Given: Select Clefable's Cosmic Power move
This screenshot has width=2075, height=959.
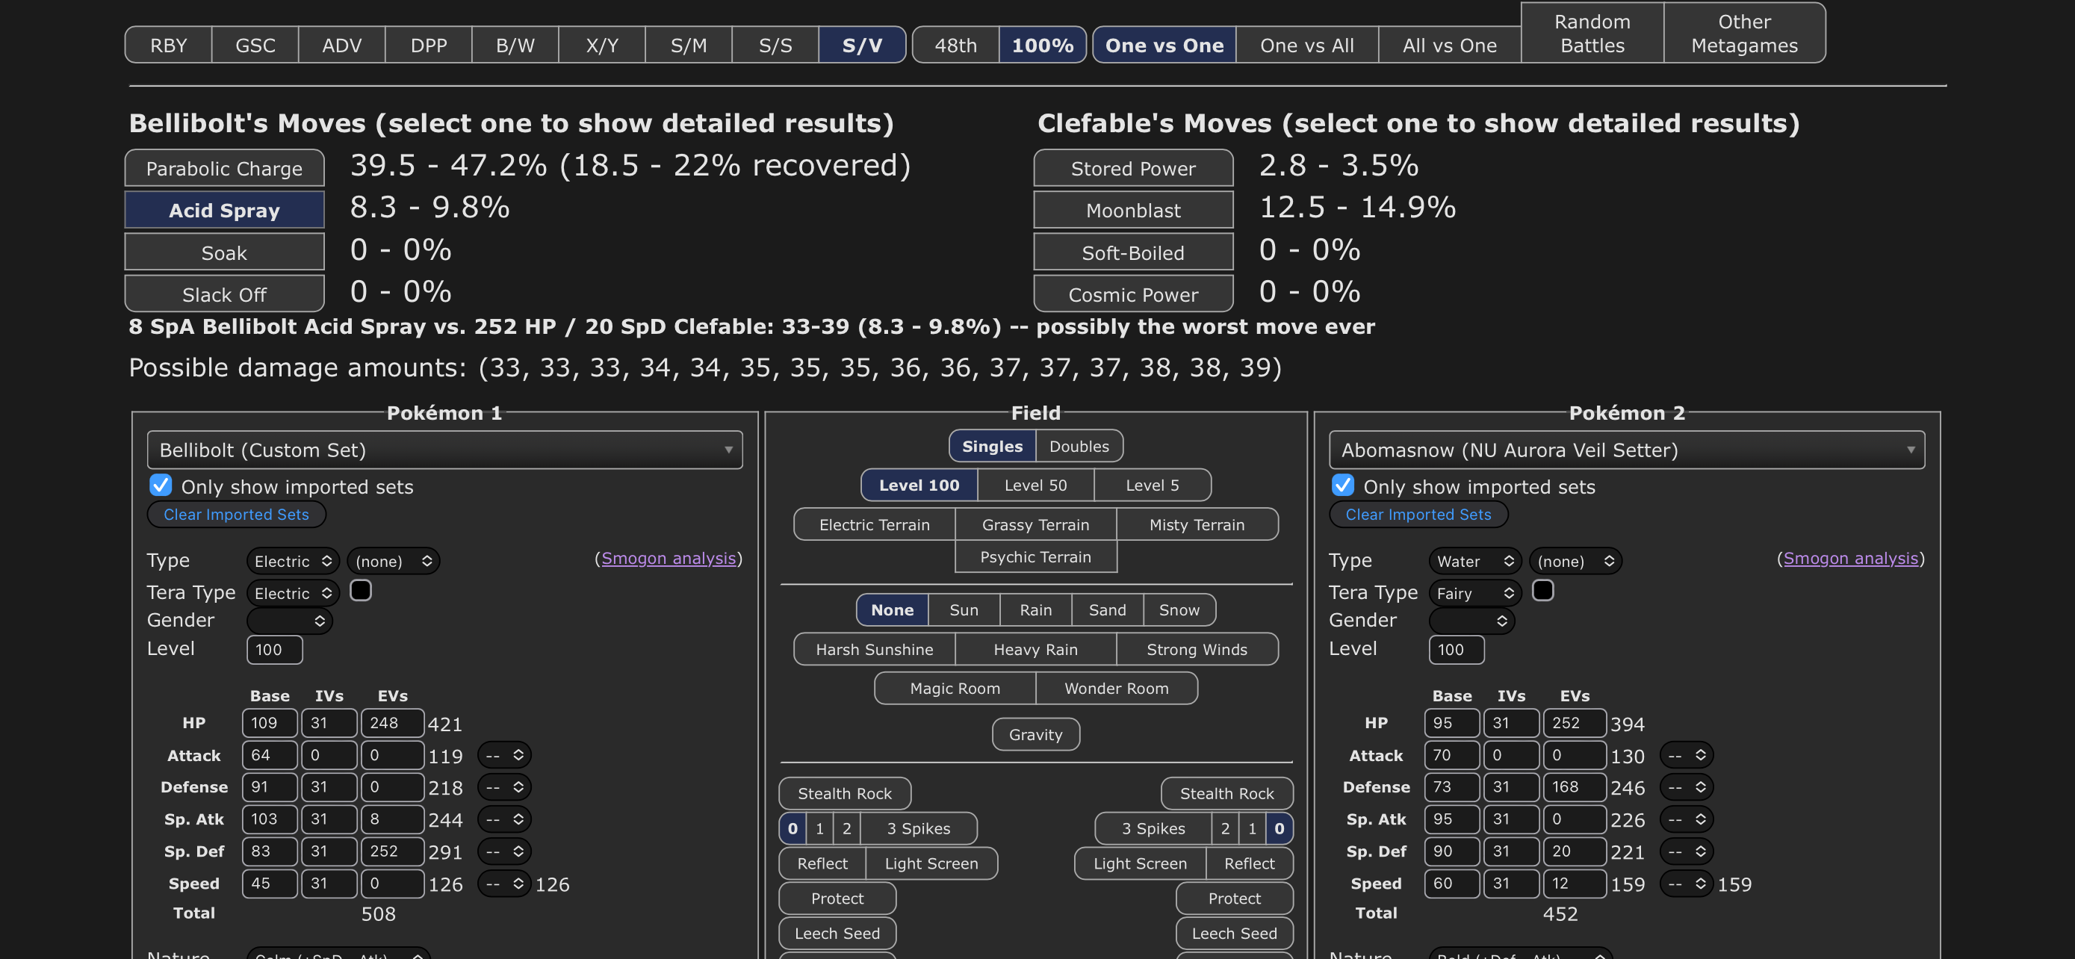Looking at the screenshot, I should (x=1132, y=294).
